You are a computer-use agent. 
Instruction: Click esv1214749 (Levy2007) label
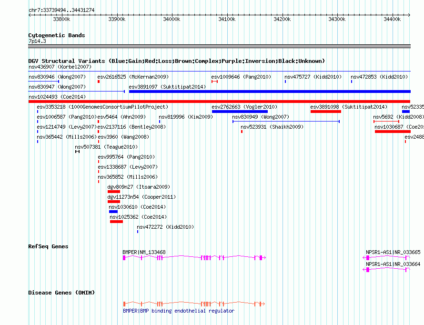point(67,127)
